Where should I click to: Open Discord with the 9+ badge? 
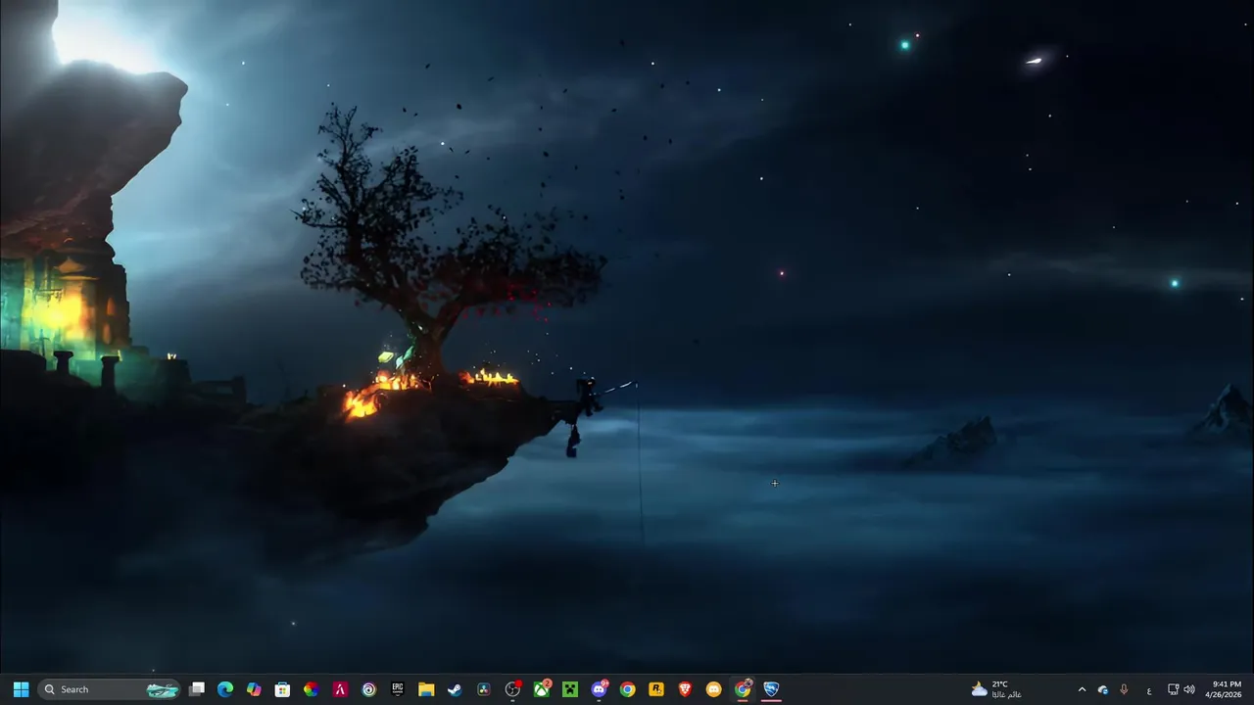[599, 689]
